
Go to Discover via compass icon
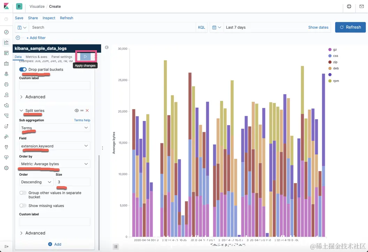[6, 32]
